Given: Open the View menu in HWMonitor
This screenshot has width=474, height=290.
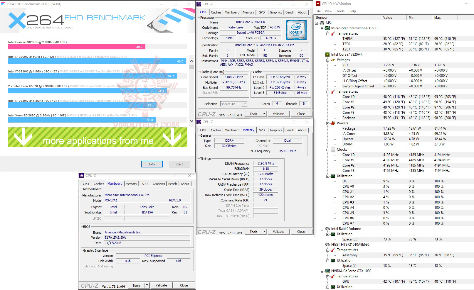Looking at the screenshot, I should tap(328, 11).
